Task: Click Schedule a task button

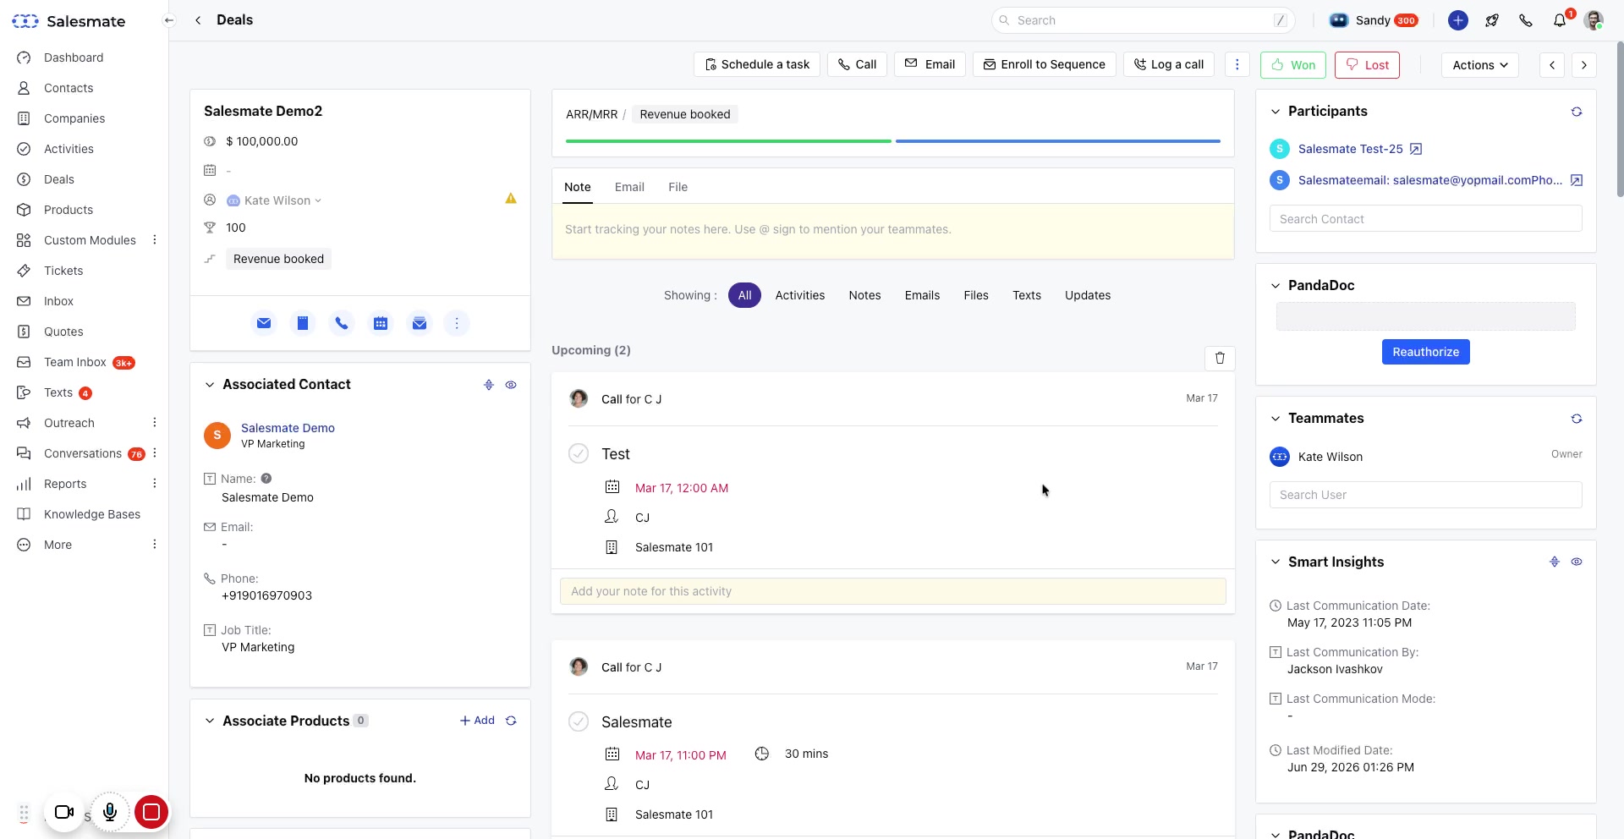Action: [757, 65]
